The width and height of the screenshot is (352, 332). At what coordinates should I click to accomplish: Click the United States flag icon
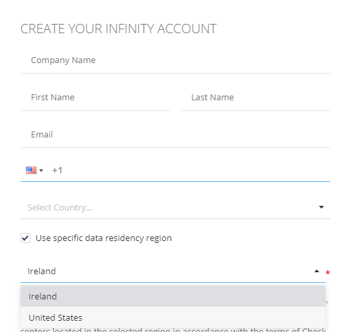[31, 170]
